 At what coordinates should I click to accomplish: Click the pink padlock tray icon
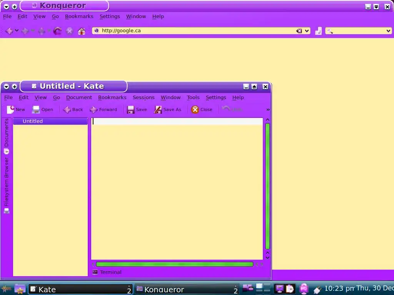pos(304,289)
